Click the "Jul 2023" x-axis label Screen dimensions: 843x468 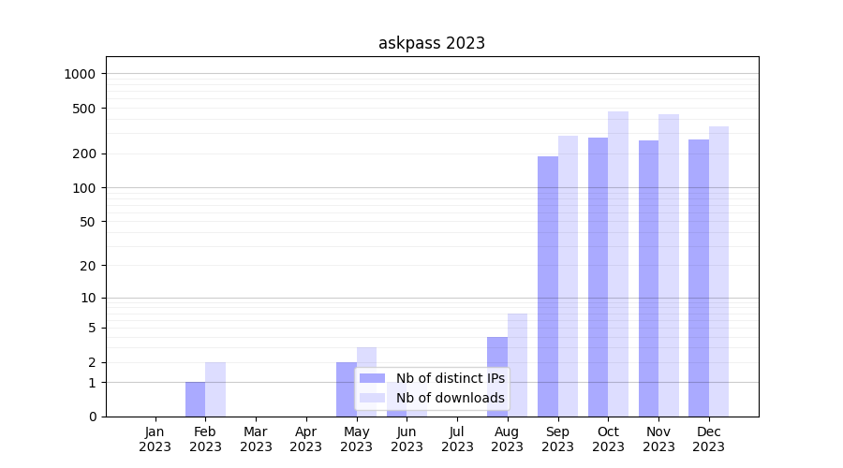coord(457,439)
